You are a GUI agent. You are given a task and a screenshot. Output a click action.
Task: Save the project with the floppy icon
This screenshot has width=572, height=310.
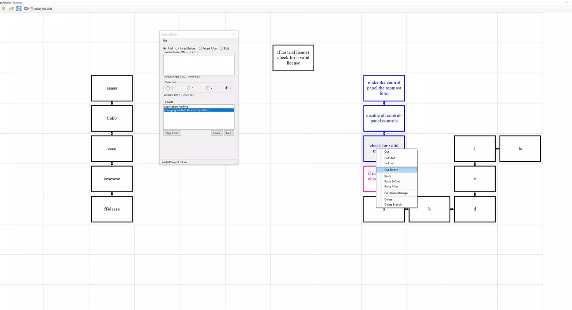(19, 9)
